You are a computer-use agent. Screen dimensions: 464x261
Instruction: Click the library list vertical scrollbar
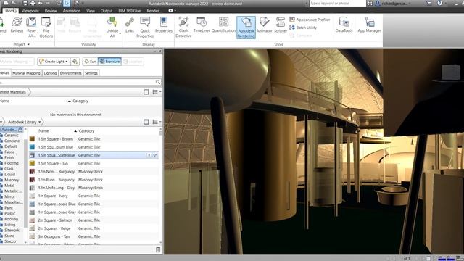click(161, 185)
